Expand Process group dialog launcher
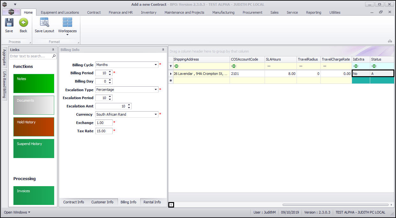The image size is (396, 218). (30, 42)
